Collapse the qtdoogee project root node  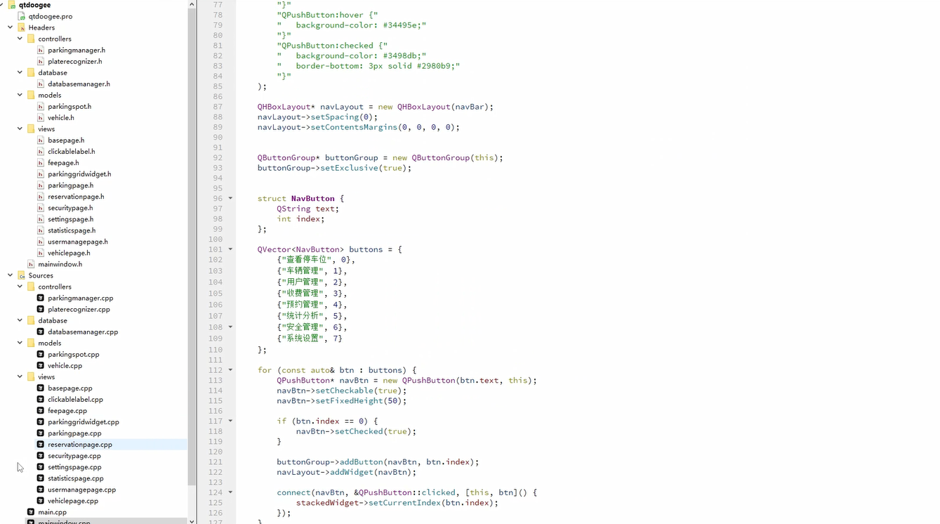(x=2, y=5)
